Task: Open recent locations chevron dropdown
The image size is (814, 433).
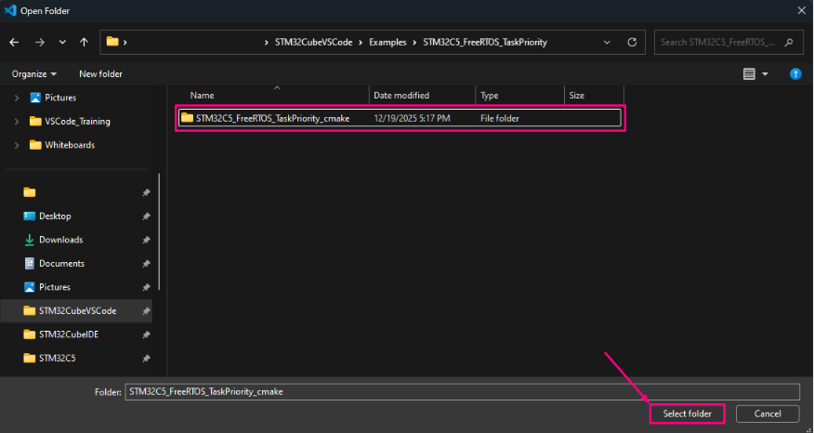Action: (62, 43)
